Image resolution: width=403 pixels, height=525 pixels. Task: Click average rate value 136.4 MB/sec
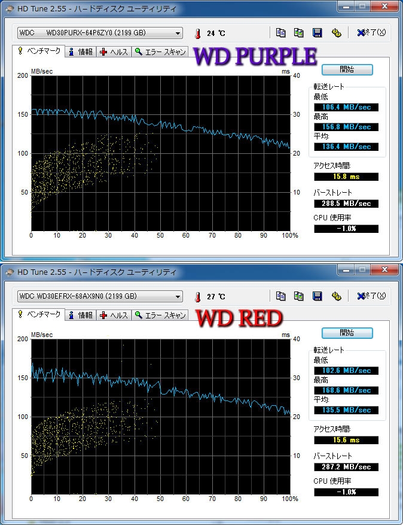346,147
